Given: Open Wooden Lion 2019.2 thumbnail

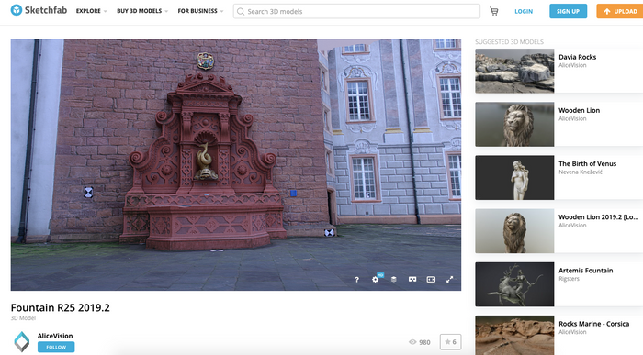Looking at the screenshot, I should (514, 231).
